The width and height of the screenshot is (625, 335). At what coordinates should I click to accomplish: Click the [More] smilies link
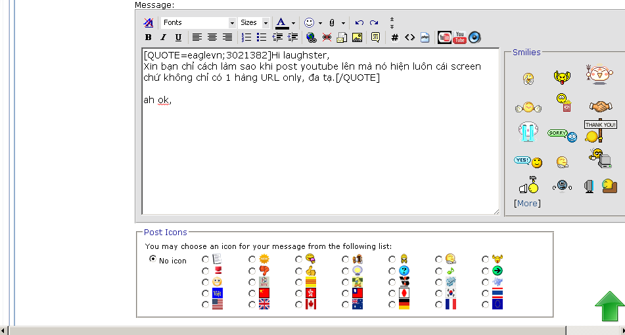coord(527,203)
